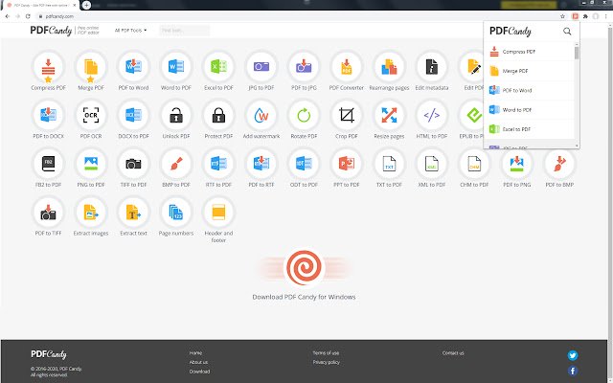This screenshot has width=613, height=383.
Task: Click search magnifier in extension popup
Action: (567, 32)
